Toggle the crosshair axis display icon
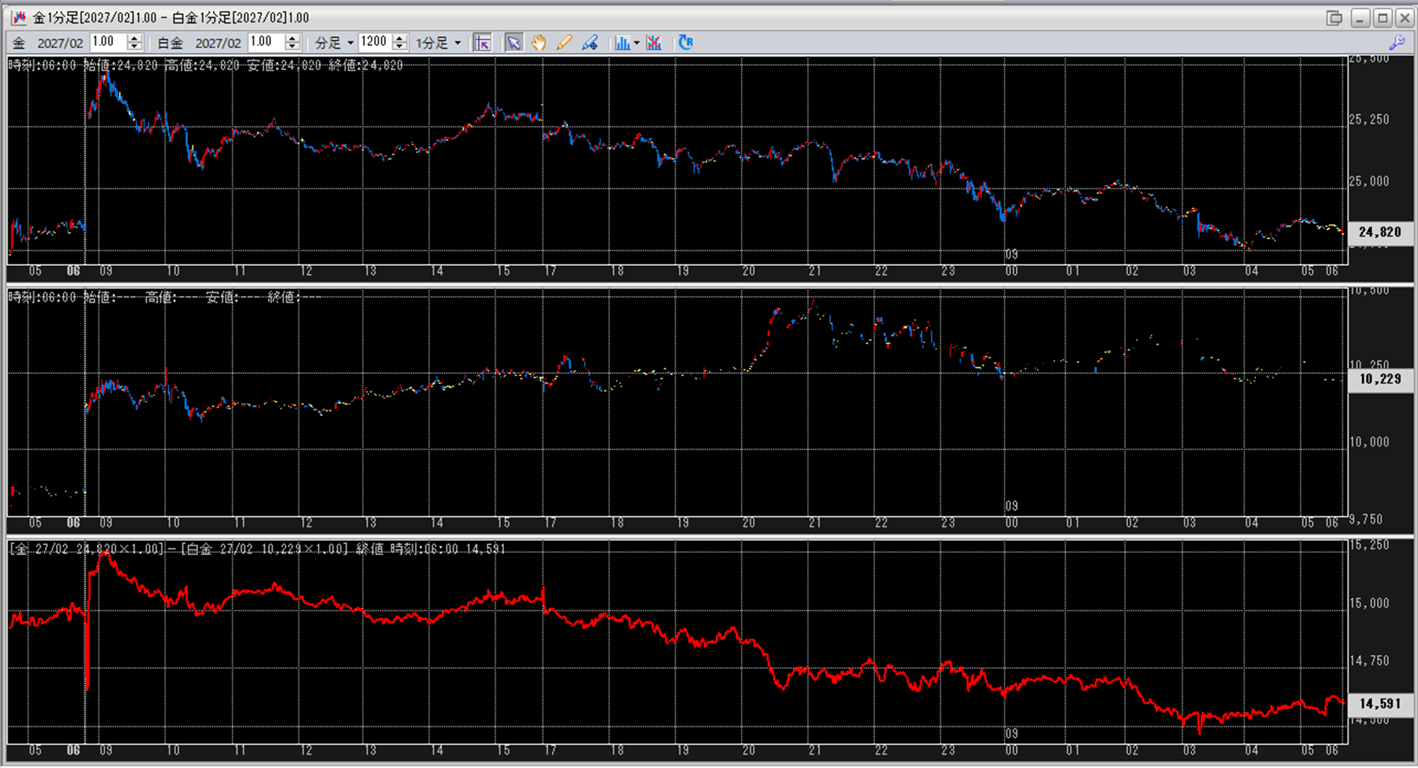Image resolution: width=1418 pixels, height=768 pixels. (x=482, y=43)
